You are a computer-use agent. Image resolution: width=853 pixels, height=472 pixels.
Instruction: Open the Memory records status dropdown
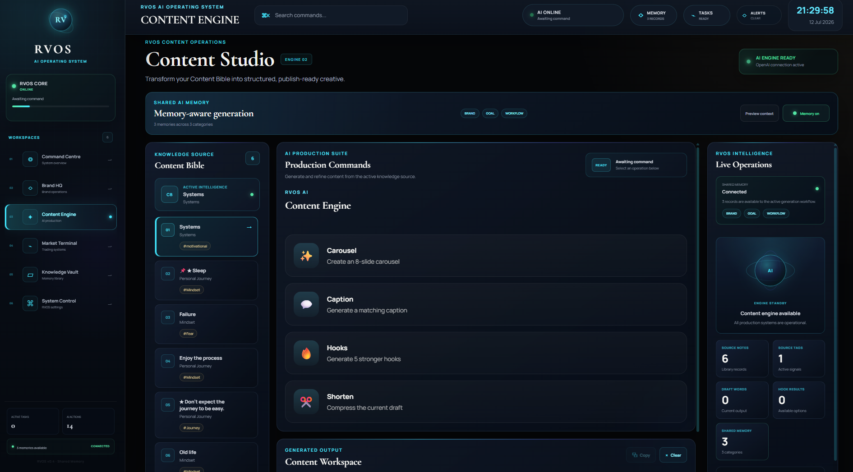[x=653, y=15]
